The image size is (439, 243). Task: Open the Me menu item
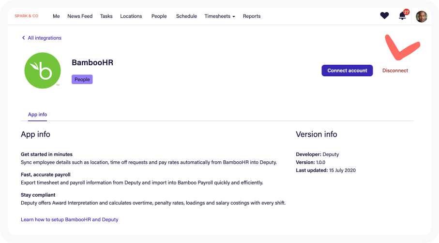point(56,16)
